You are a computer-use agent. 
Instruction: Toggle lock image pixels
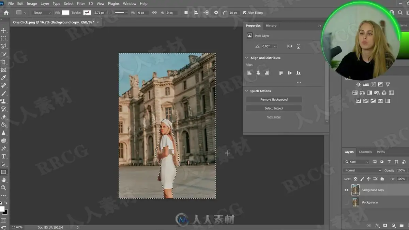(x=362, y=179)
